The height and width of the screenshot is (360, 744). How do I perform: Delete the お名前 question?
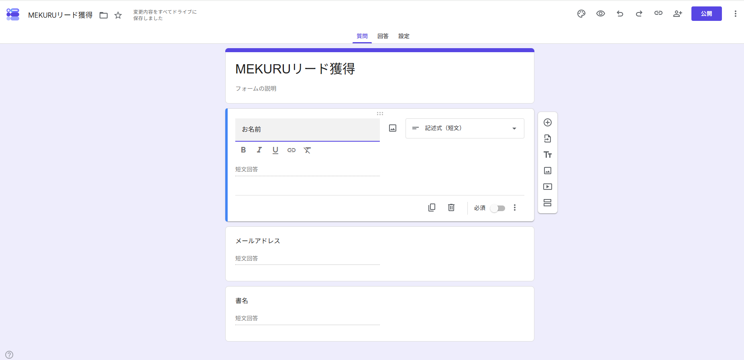pyautogui.click(x=451, y=207)
